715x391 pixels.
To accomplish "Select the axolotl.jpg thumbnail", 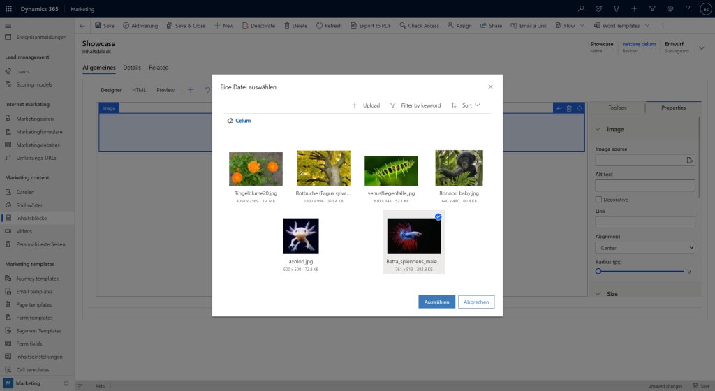I will (300, 236).
